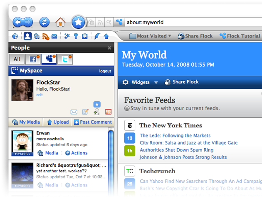
Task: Close the People sidebar
Action: tap(109, 48)
